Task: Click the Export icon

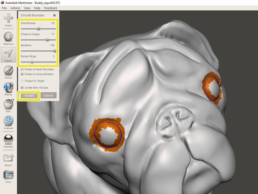Action: (8, 158)
